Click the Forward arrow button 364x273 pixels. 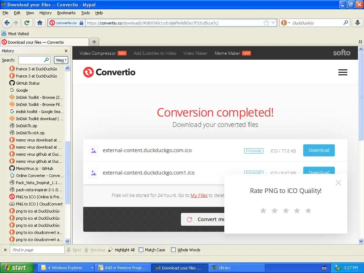(x=16, y=23)
